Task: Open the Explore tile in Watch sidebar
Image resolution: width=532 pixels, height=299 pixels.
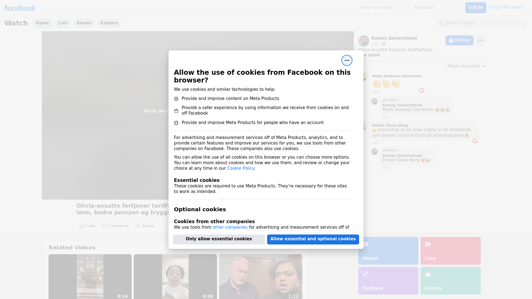Action: click(388, 281)
